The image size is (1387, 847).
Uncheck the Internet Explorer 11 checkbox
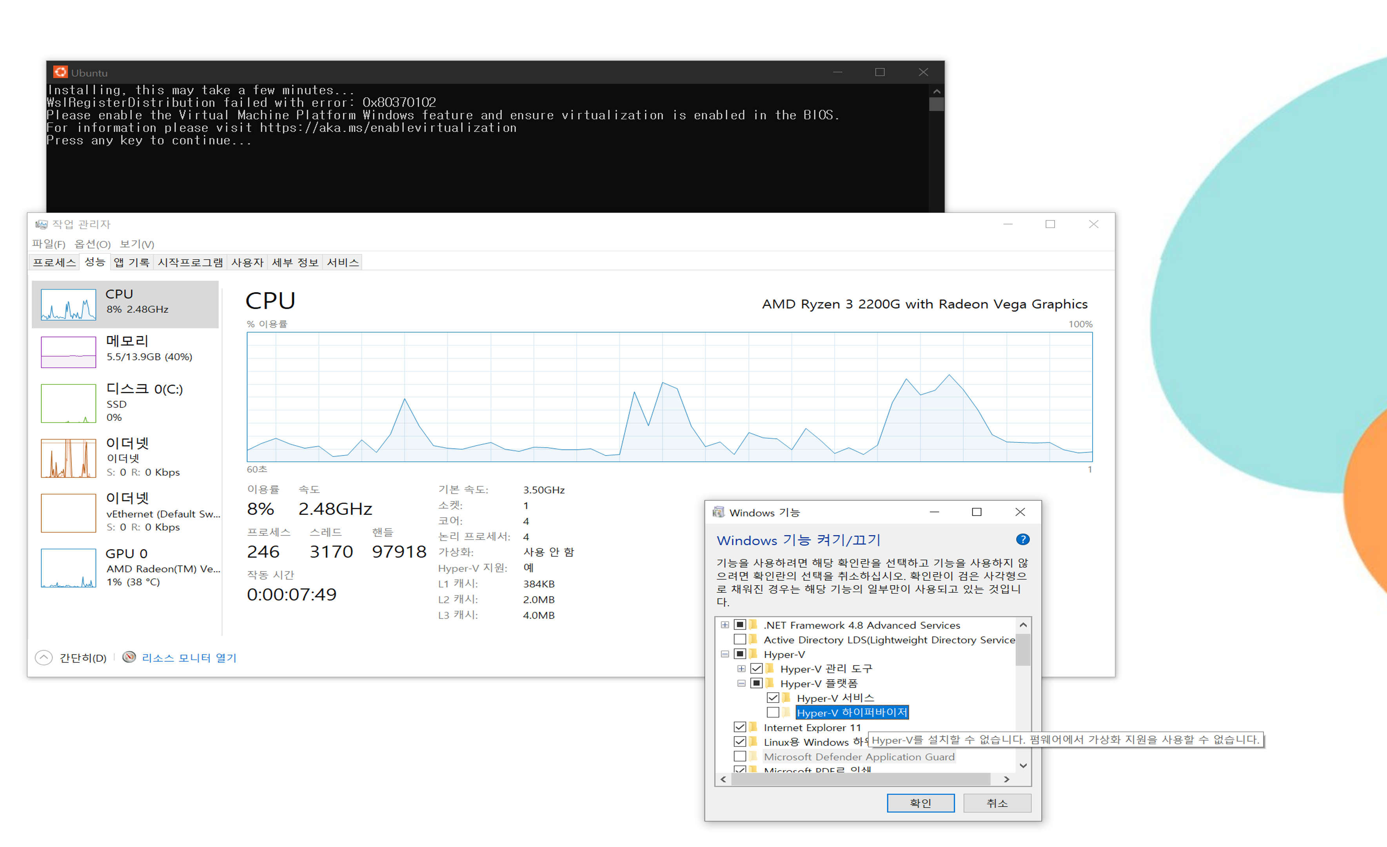pyautogui.click(x=740, y=727)
